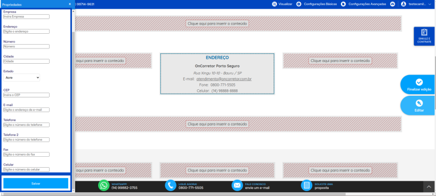
Task: Click the "OnCorretor Porto Seguro" text
Action: pos(217,66)
